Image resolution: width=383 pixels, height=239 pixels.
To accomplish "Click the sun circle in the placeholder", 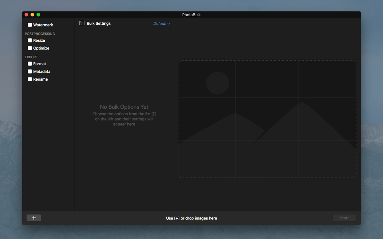I will [x=218, y=83].
